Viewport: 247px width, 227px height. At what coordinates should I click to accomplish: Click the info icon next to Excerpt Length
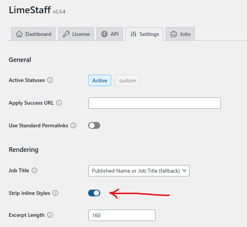(50, 215)
